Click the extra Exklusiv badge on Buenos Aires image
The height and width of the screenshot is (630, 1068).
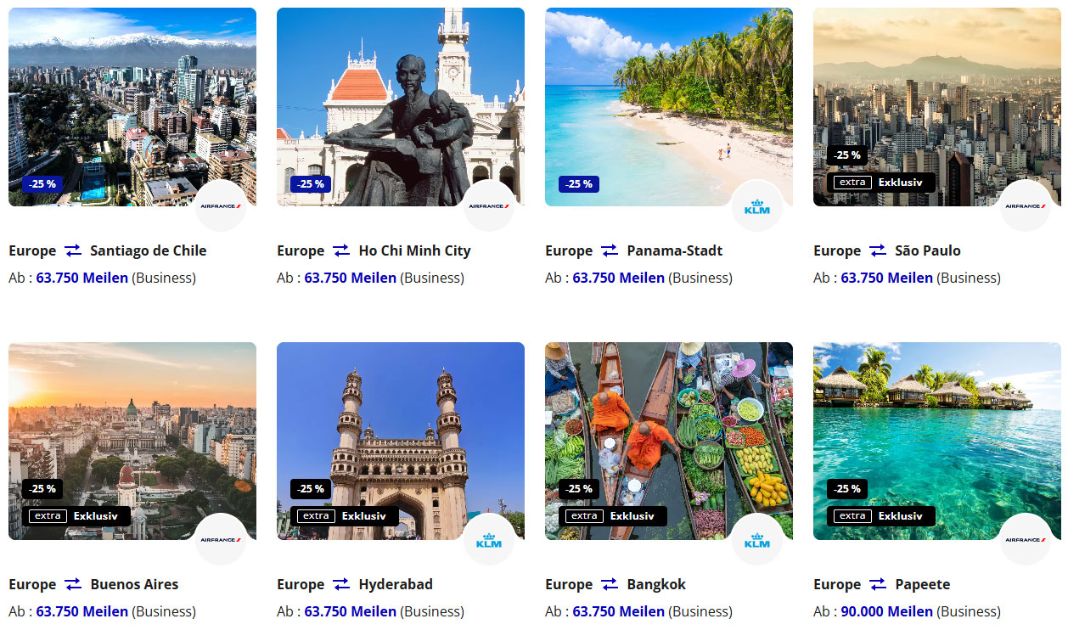point(76,515)
